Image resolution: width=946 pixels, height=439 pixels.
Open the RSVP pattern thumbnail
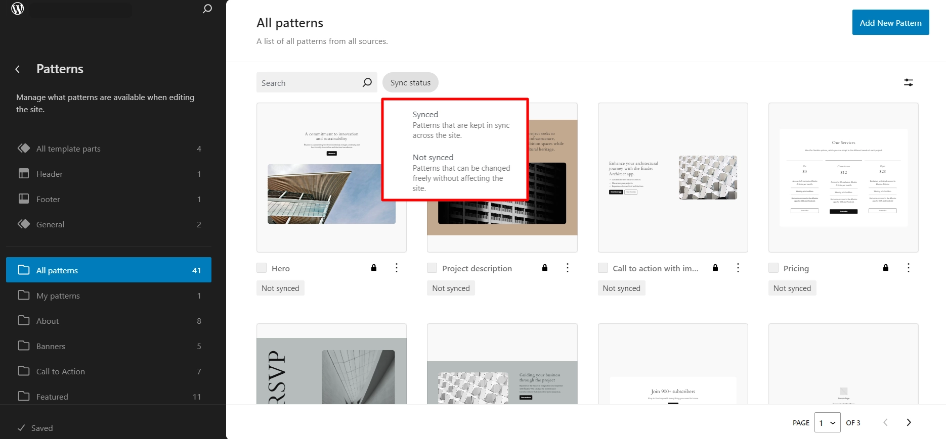pyautogui.click(x=331, y=364)
